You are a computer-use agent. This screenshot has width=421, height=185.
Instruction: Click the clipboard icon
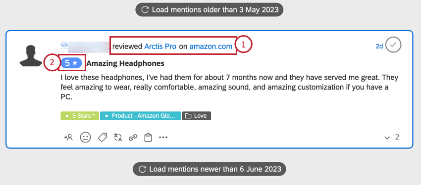coord(148,138)
